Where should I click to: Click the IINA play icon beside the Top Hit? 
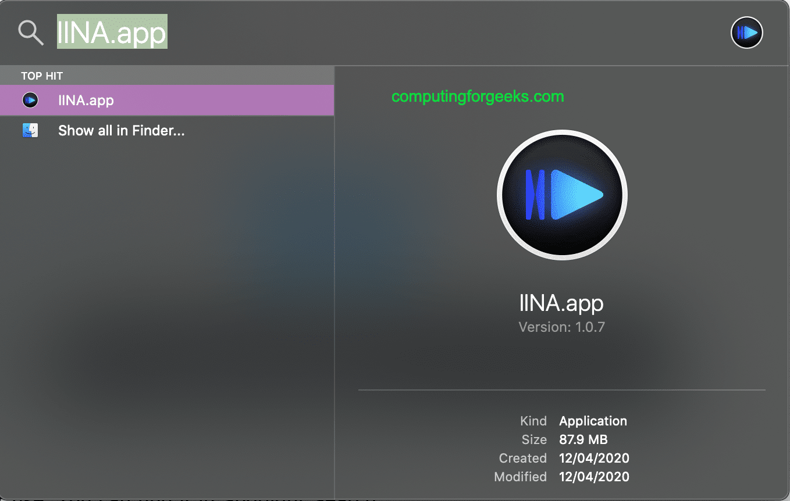pyautogui.click(x=30, y=99)
